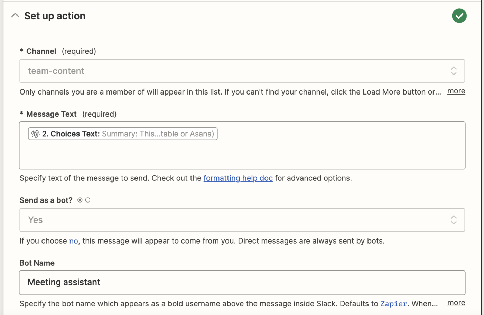Select the second radio button beside Send as a bot
Viewport: 484px width, 315px height.
(x=88, y=200)
